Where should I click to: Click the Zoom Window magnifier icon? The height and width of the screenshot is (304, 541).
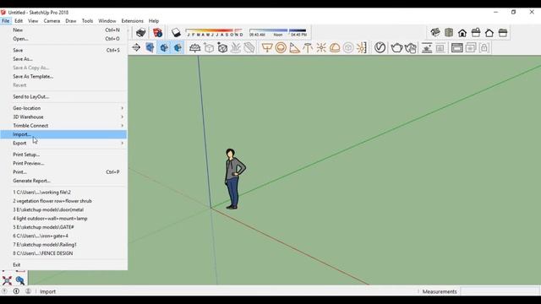pos(20,280)
